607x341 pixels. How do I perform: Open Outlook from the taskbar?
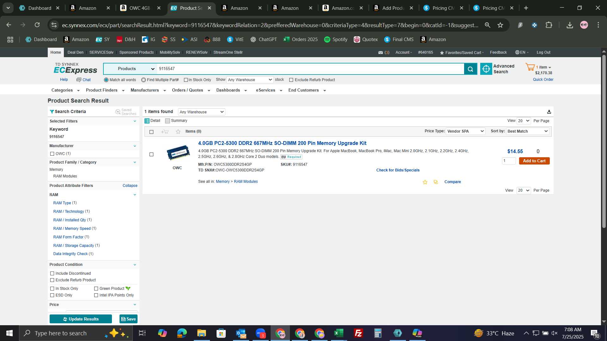click(241, 333)
